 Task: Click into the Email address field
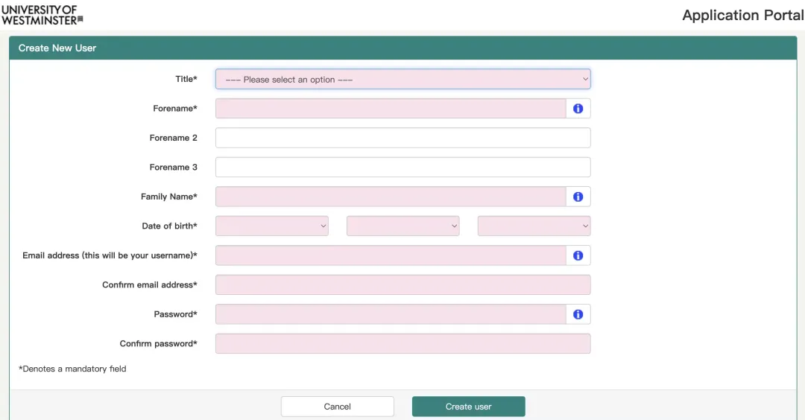[x=391, y=255]
